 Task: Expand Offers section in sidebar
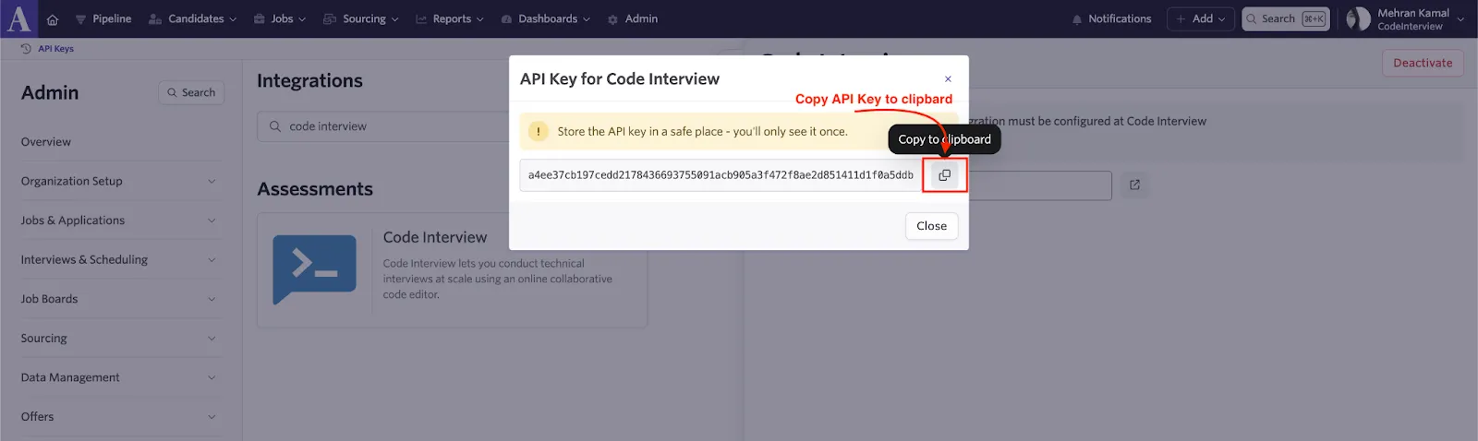tap(120, 417)
